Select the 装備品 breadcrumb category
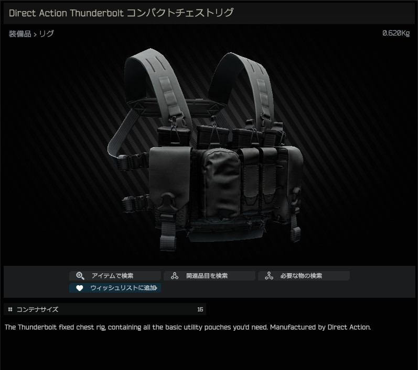Viewport: 418px width, 370px height. [20, 34]
